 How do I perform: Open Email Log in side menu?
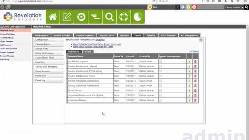click(x=48, y=62)
